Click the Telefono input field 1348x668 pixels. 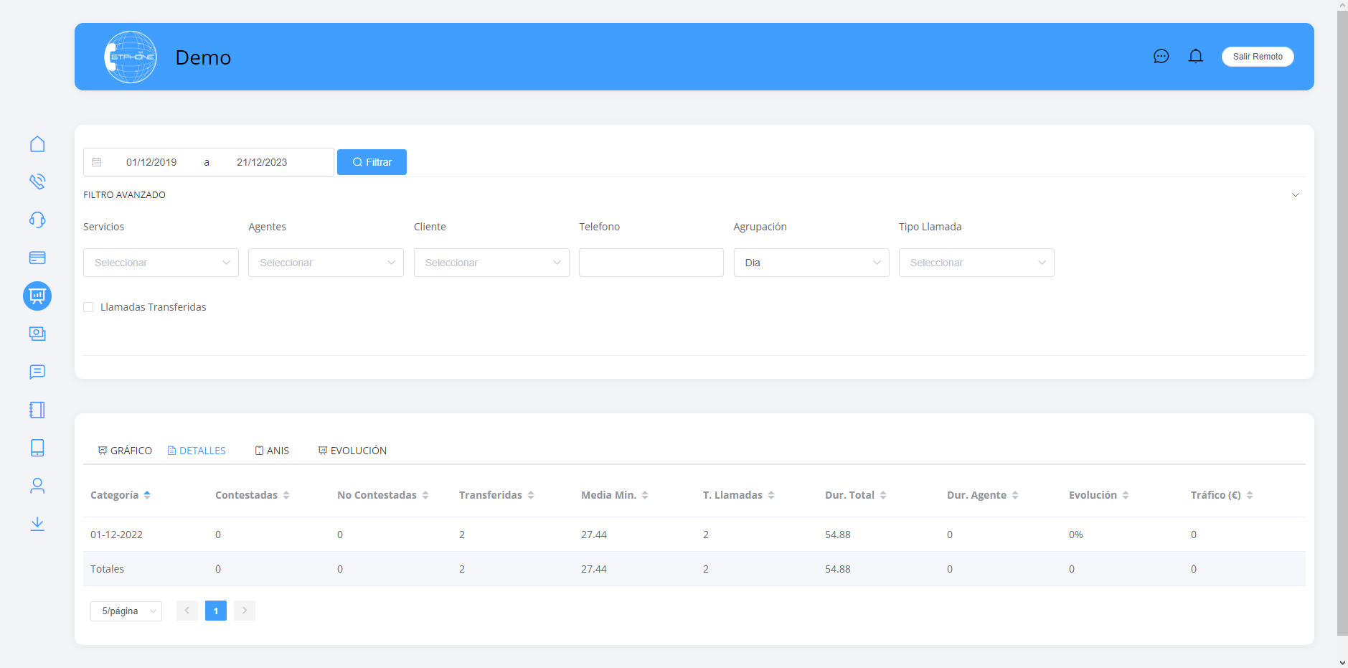tap(651, 263)
